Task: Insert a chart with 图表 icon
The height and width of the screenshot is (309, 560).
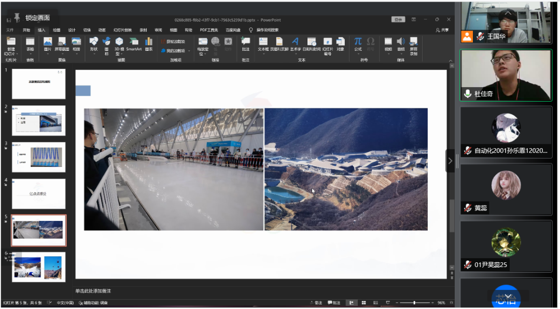Action: tap(149, 44)
